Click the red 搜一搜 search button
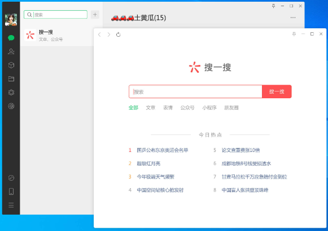 277,91
